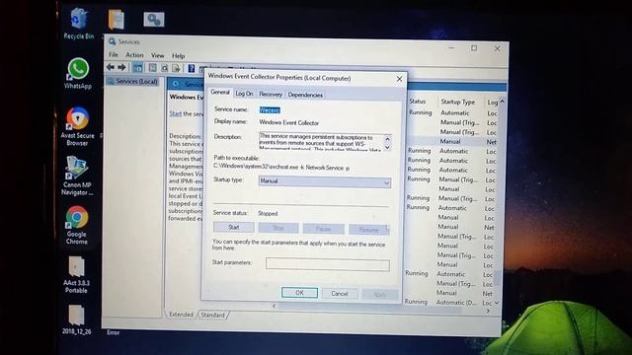Click the Export List toolbar icon
The width and height of the screenshot is (632, 355).
point(176,68)
